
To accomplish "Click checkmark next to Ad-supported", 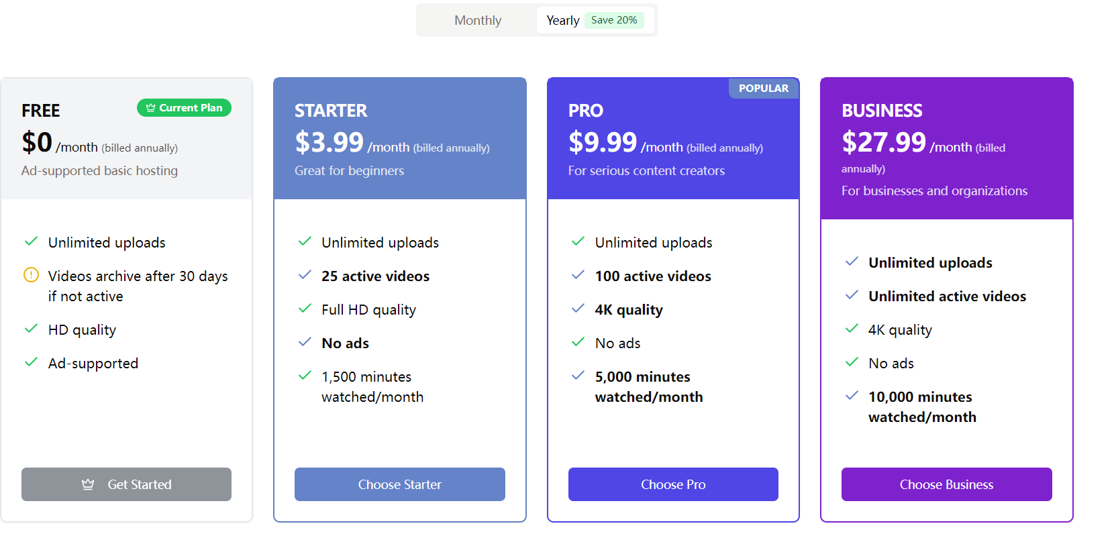I will pos(31,362).
